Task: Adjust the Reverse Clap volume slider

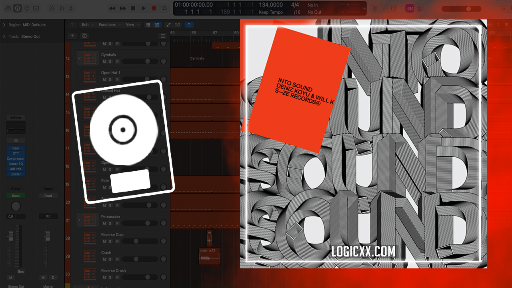Action: pos(140,241)
